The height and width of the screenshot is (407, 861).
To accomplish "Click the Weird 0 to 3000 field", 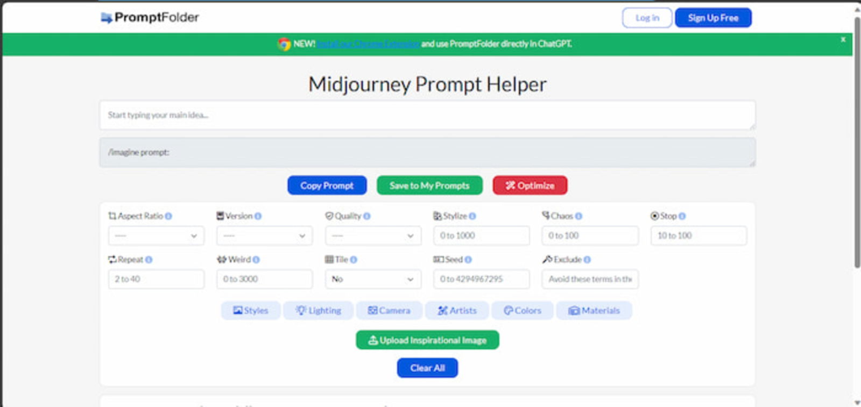I will (x=264, y=279).
